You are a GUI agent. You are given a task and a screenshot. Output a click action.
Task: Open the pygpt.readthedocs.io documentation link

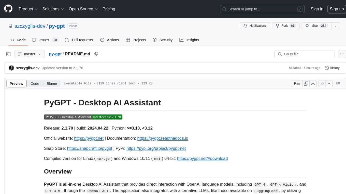pos(163,138)
